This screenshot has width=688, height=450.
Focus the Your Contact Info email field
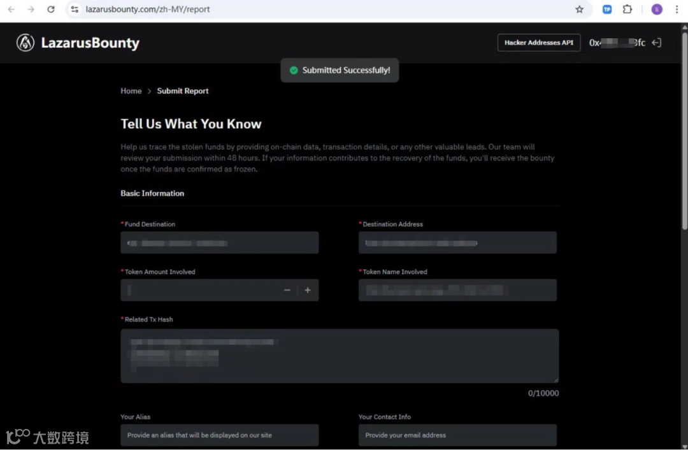(x=457, y=435)
